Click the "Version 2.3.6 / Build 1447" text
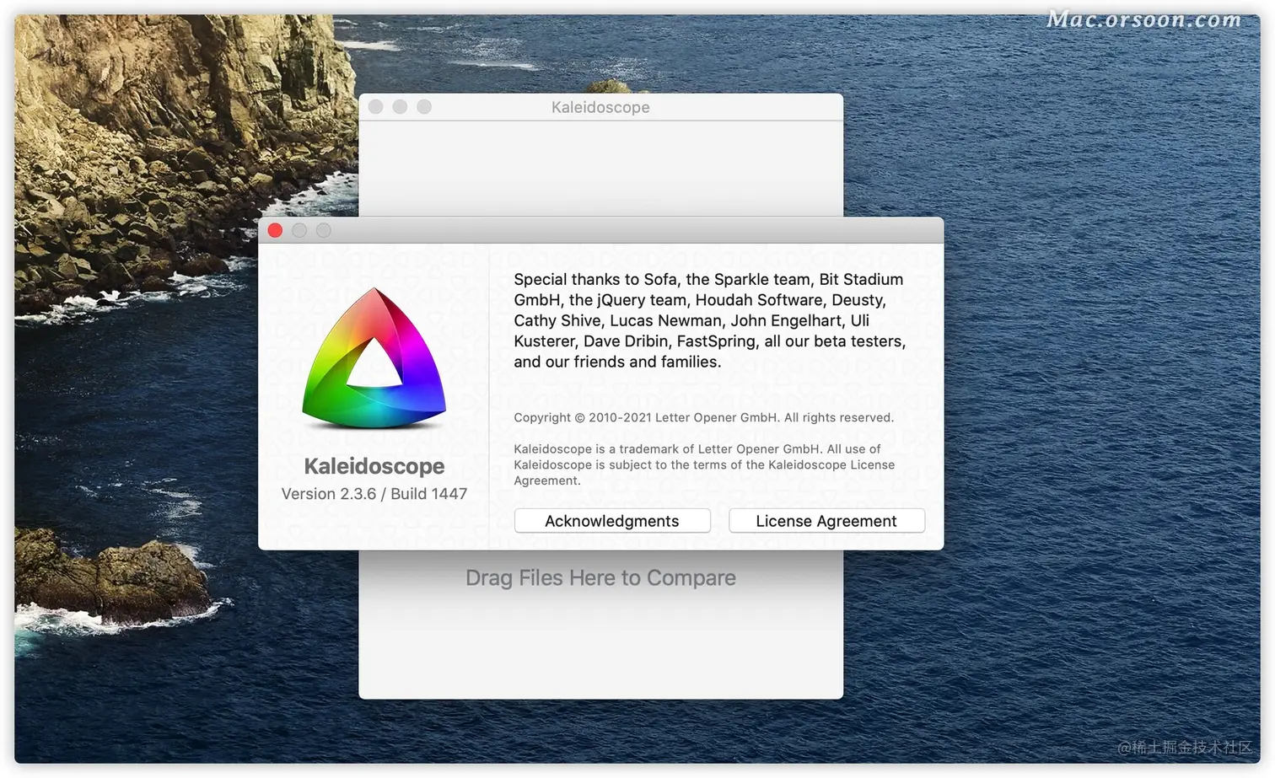Image resolution: width=1275 pixels, height=778 pixels. click(374, 494)
